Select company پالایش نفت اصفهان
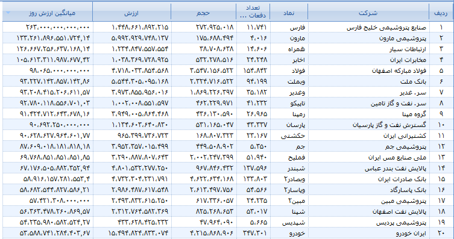 [x=400, y=211]
